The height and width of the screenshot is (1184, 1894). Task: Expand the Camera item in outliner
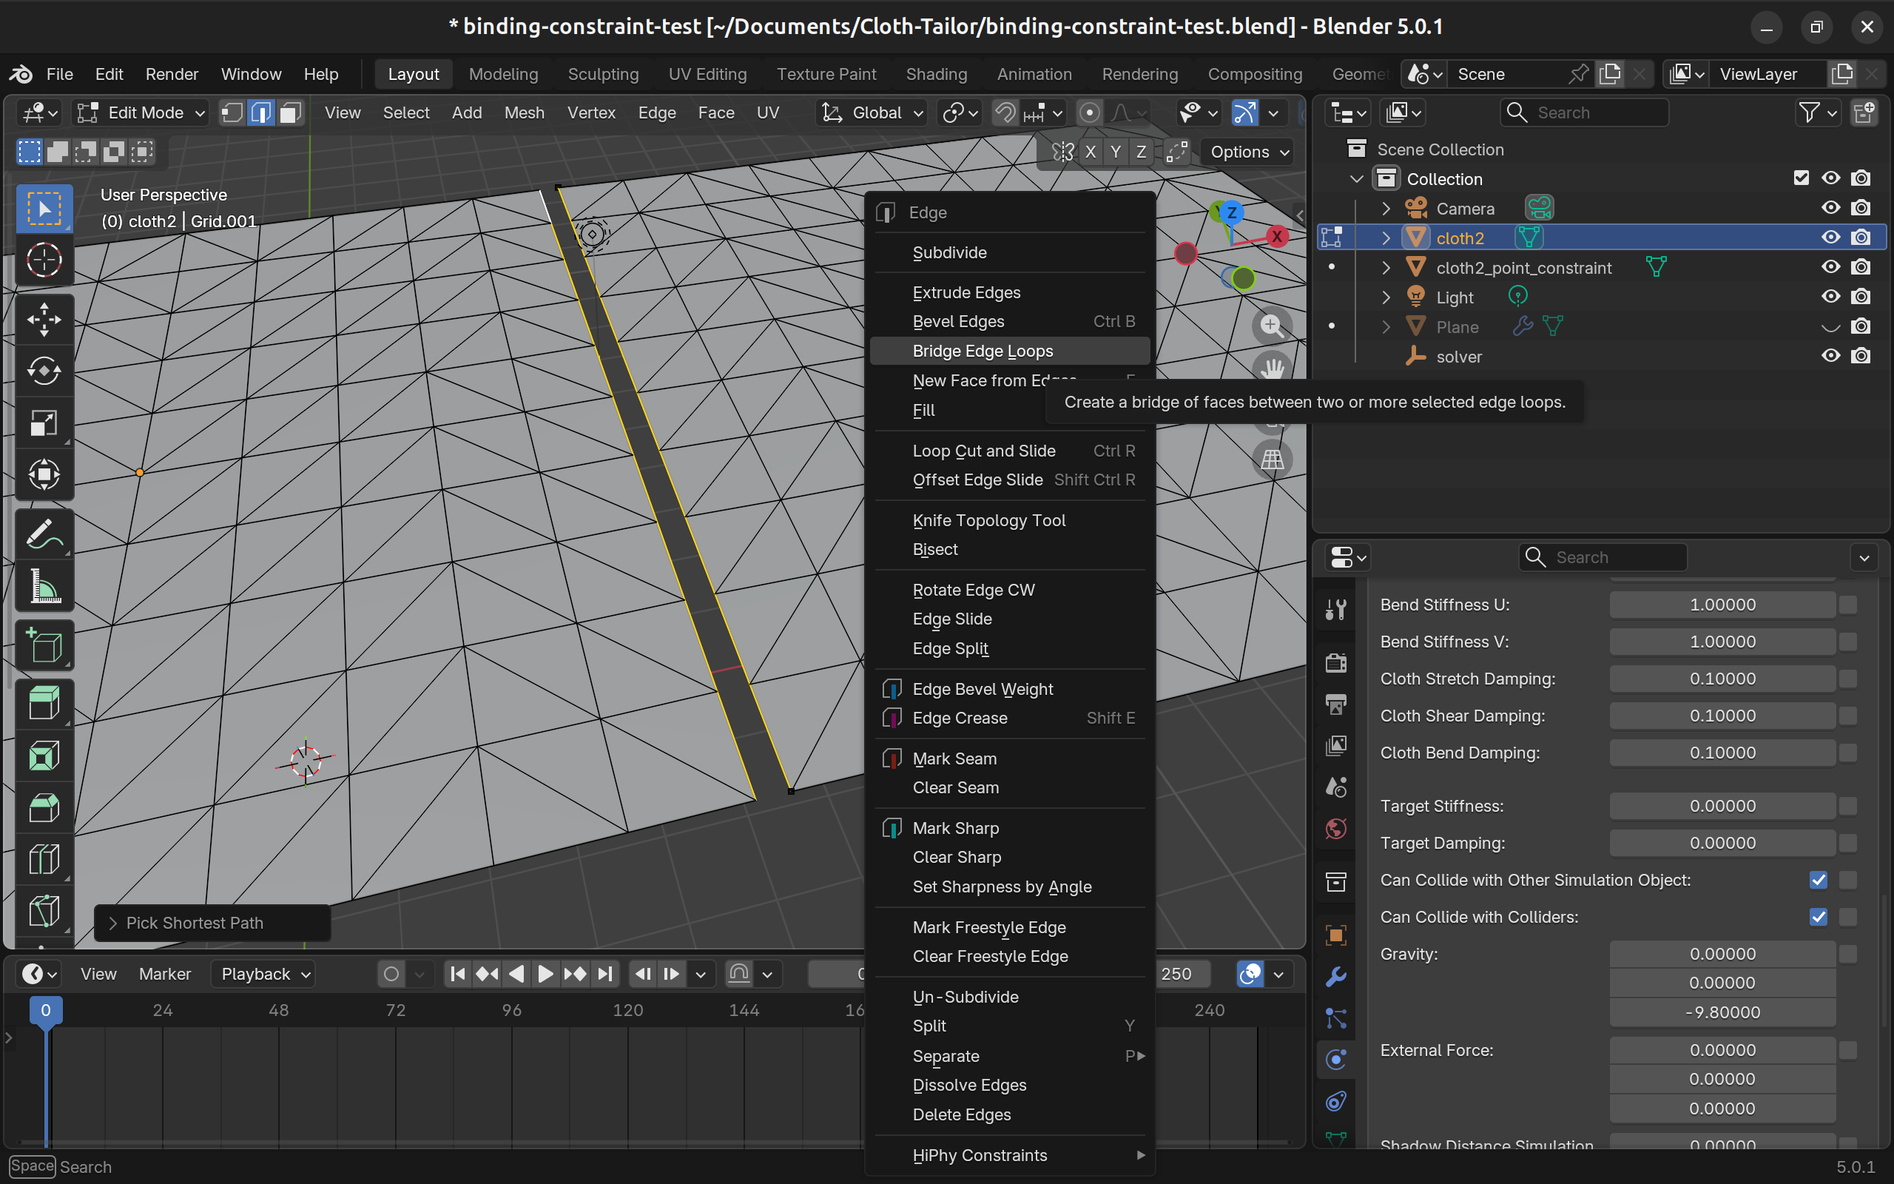click(x=1386, y=208)
